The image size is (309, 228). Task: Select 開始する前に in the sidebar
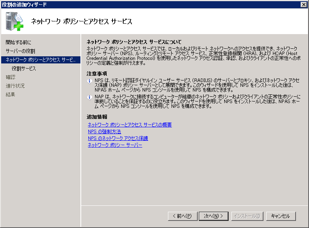pos(18,42)
